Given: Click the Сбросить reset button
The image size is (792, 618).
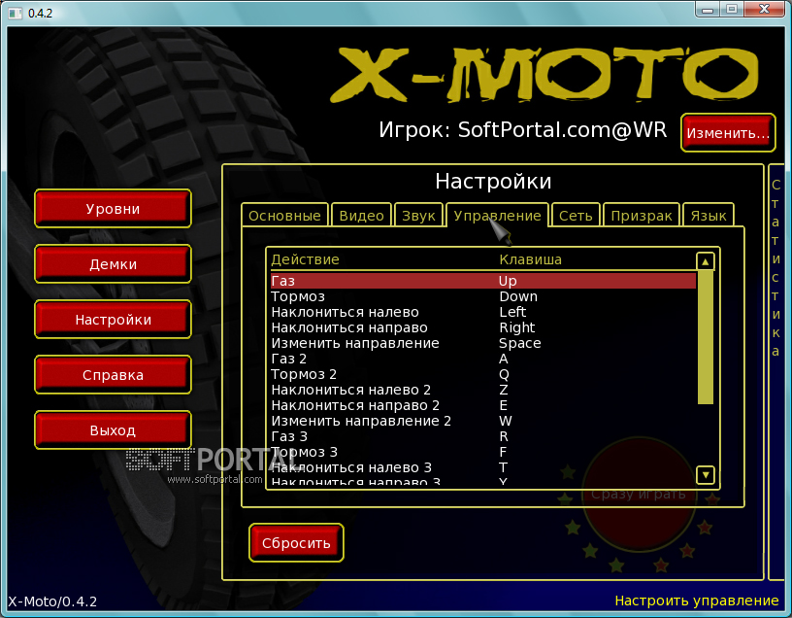Looking at the screenshot, I should [x=296, y=542].
